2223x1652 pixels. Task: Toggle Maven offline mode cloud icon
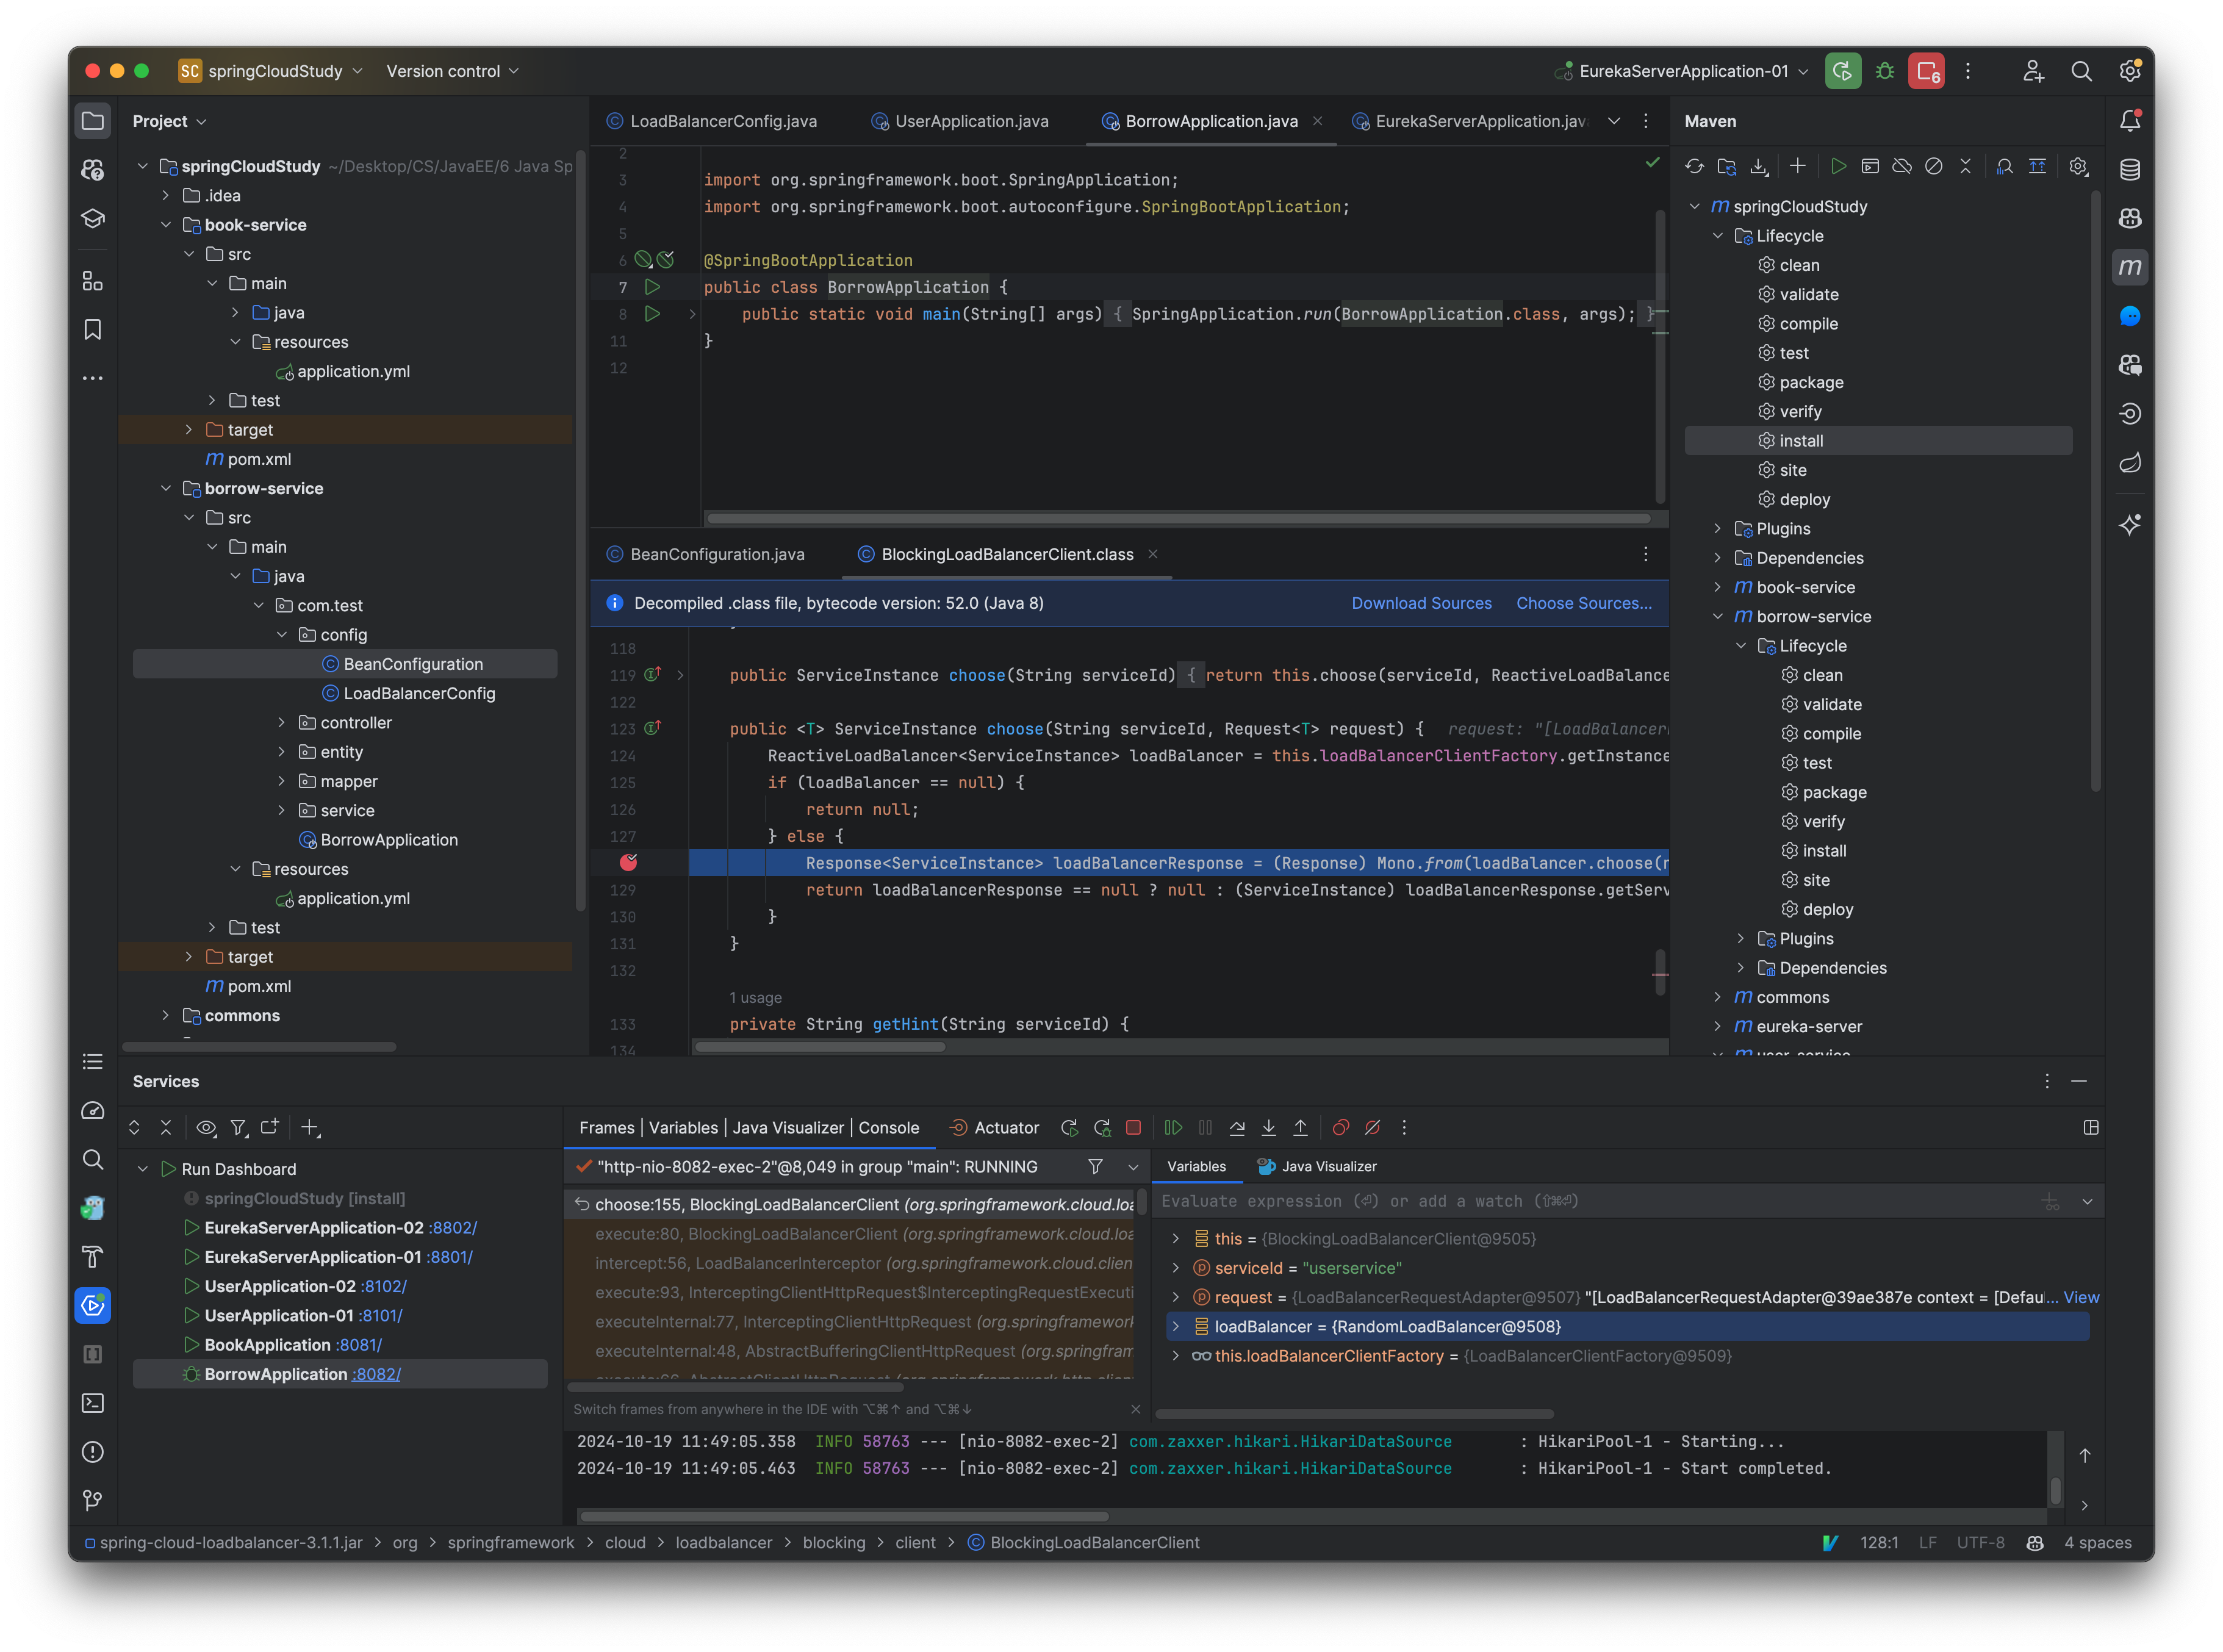tap(1902, 166)
